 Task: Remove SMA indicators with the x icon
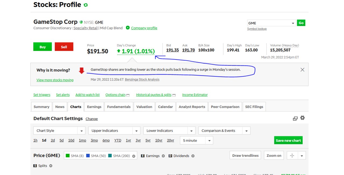click(134, 156)
